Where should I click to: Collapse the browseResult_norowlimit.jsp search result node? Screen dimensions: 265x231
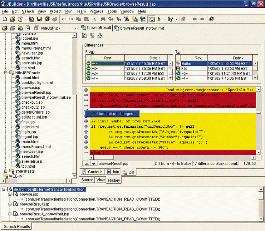pyautogui.click(x=10, y=214)
